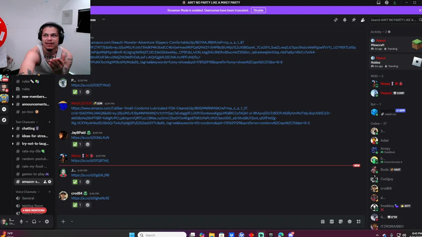Add reaction smiley under link 0gGXLj9B
The height and width of the screenshot is (237, 422).
87,182
